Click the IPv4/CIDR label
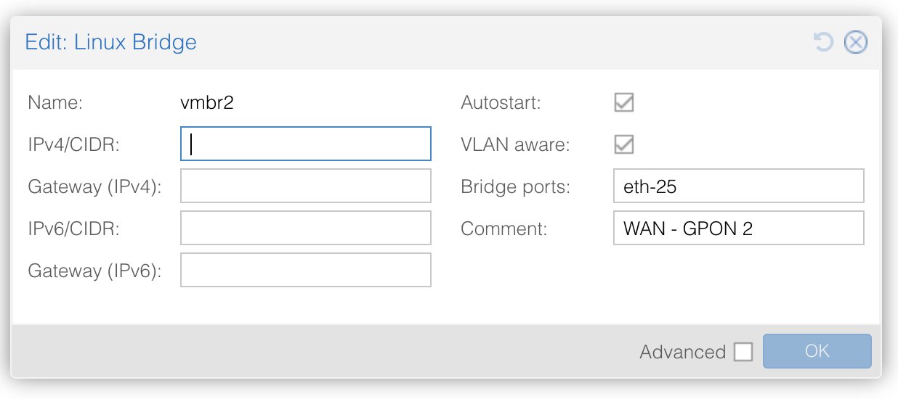898x399 pixels. (x=73, y=145)
